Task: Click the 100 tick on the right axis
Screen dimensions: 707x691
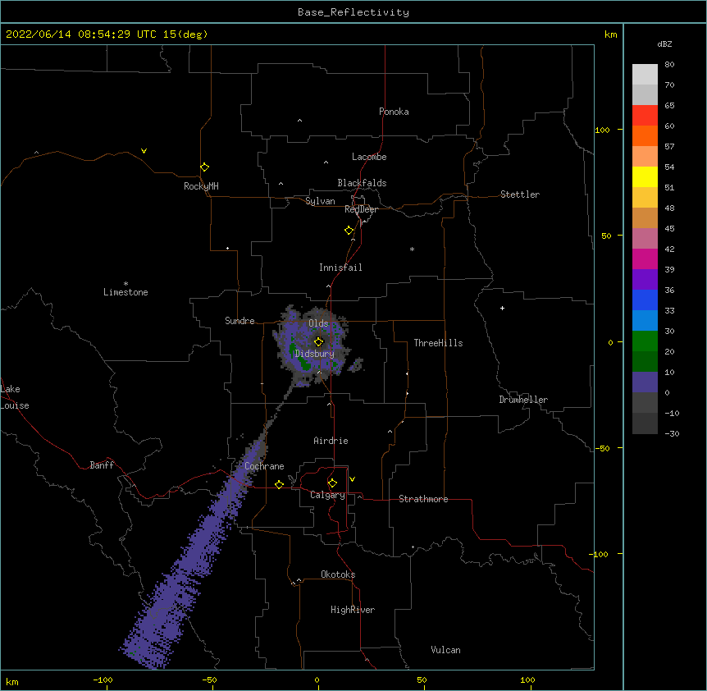Action: pos(602,130)
